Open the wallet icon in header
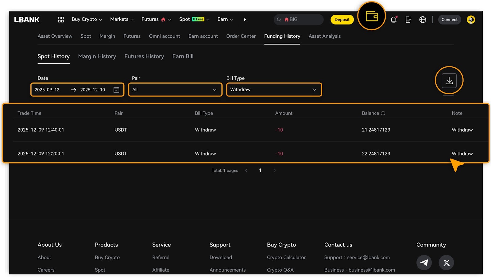The height and width of the screenshot is (278, 491). coord(372,16)
